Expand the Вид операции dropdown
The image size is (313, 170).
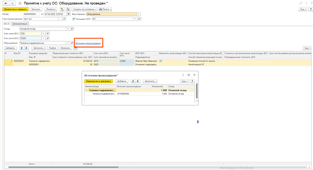(139, 14)
